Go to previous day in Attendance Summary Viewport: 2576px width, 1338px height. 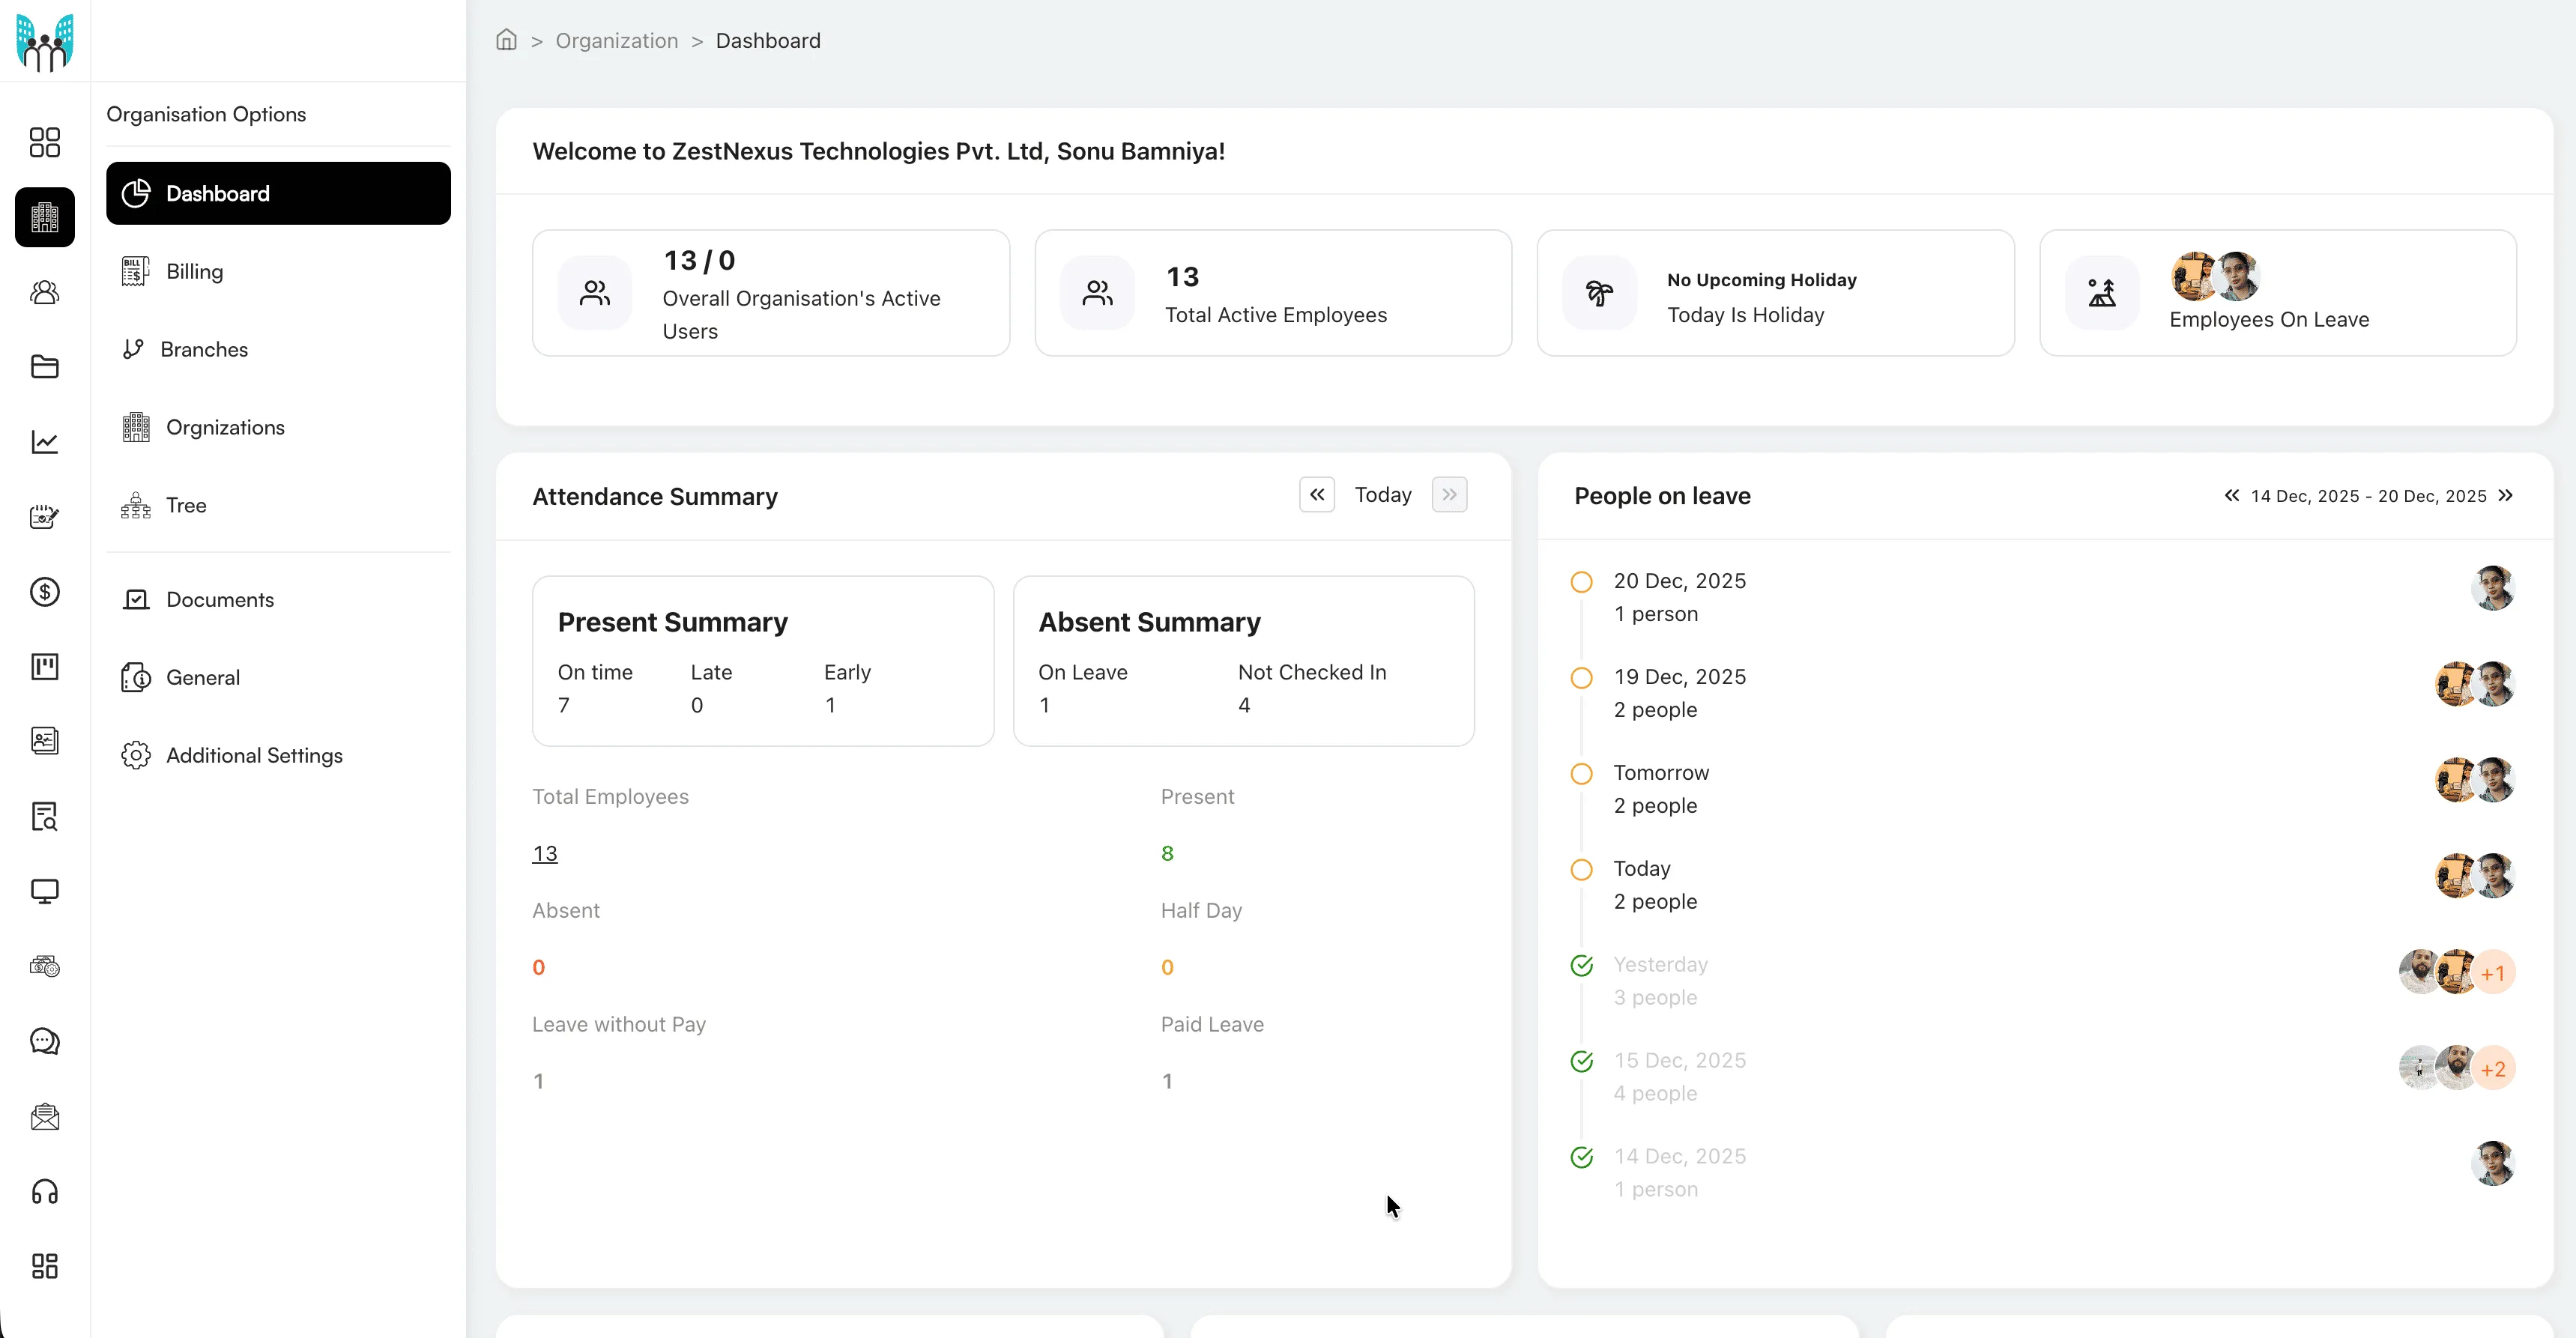pyautogui.click(x=1317, y=495)
